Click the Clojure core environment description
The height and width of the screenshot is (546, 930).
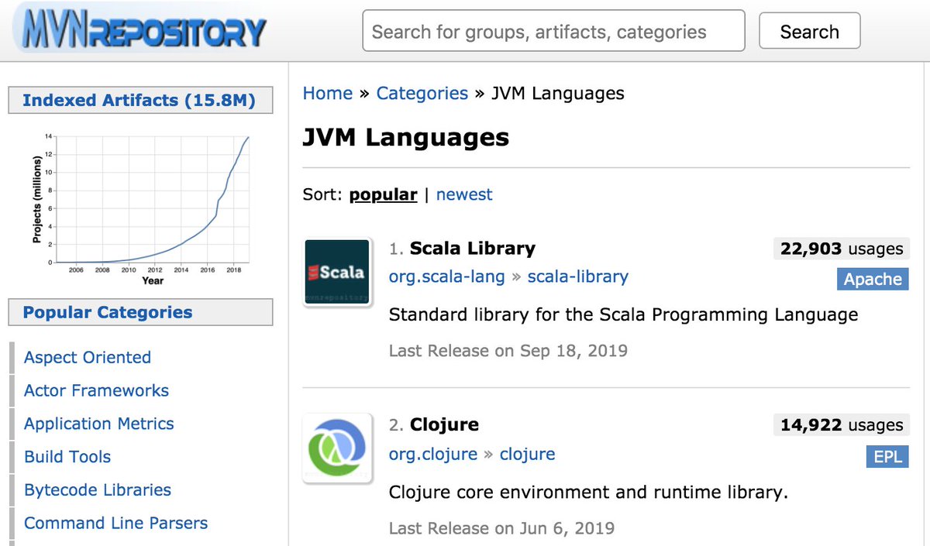588,492
